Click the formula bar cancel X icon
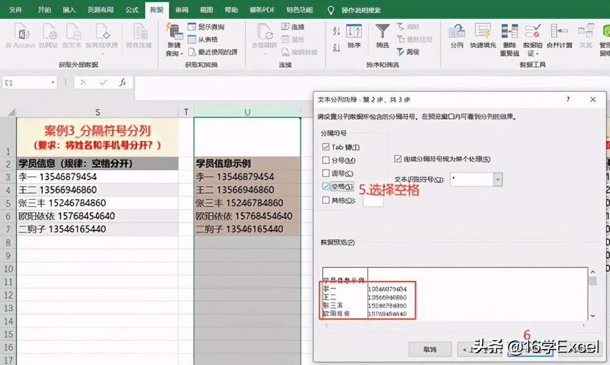The width and height of the screenshot is (610, 365). [83, 82]
